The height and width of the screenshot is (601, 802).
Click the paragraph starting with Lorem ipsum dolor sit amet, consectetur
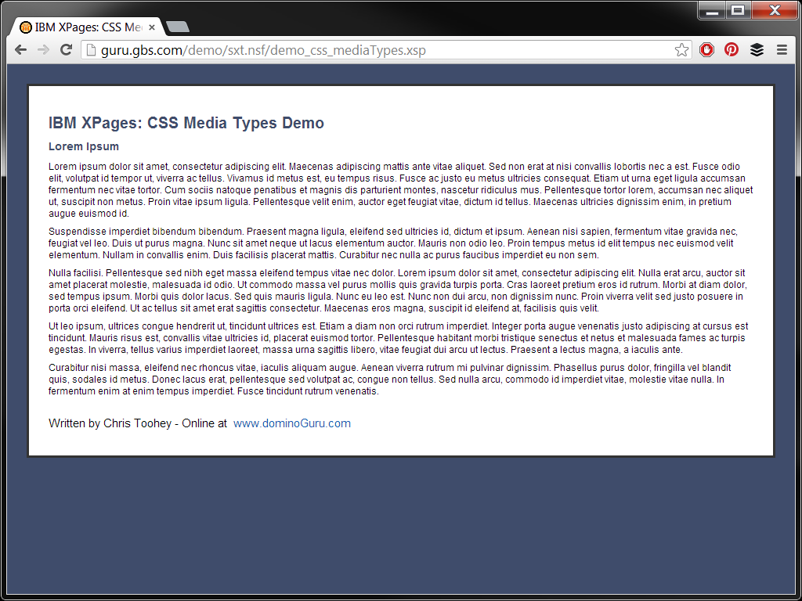[x=400, y=189]
